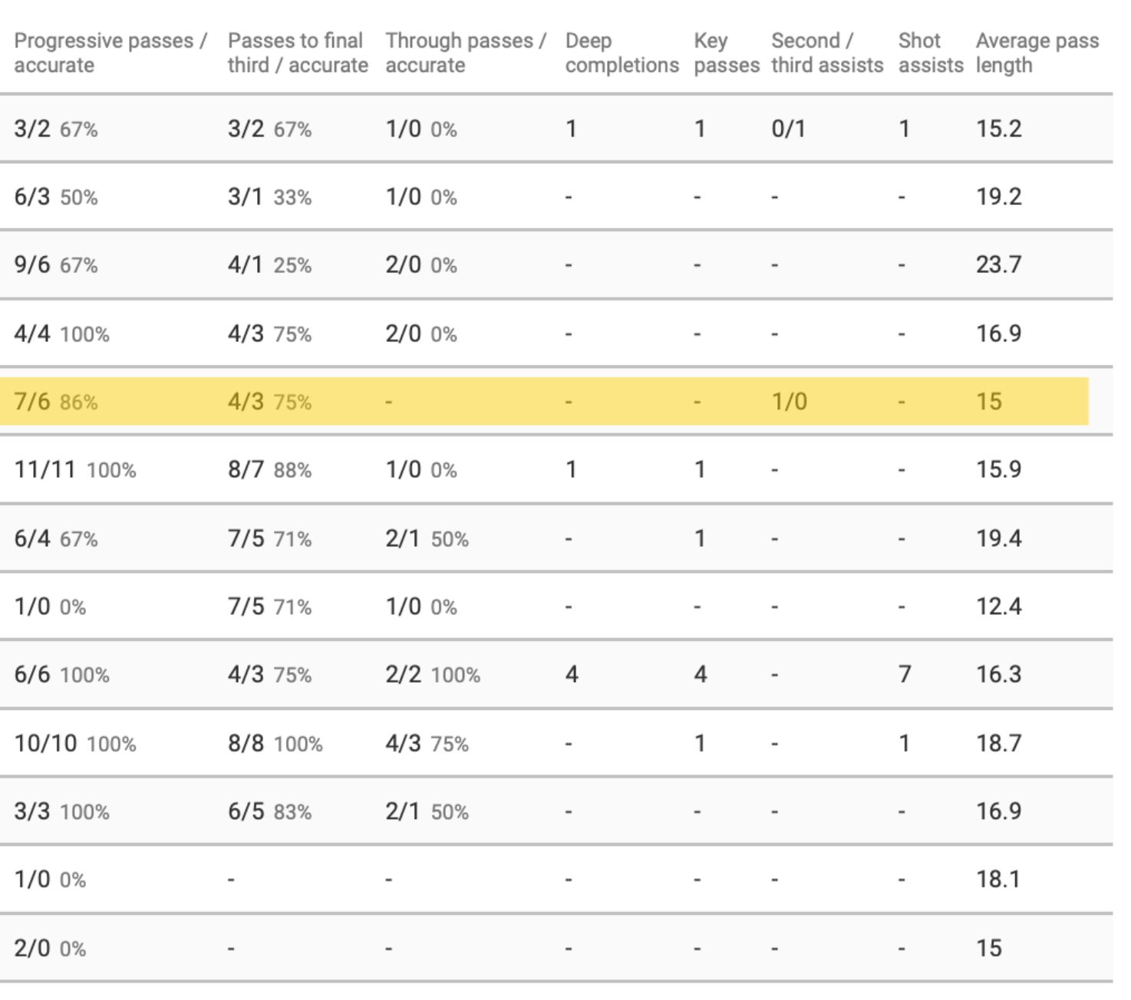Click the highlighted row's 1/0 assists cell
Screen dimensions: 1131x1000
pos(789,402)
